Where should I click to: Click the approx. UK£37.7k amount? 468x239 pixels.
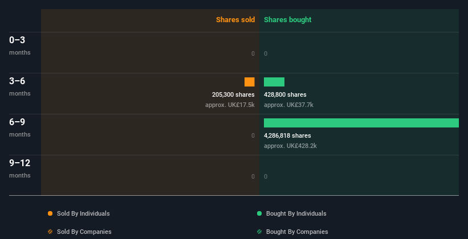point(288,105)
